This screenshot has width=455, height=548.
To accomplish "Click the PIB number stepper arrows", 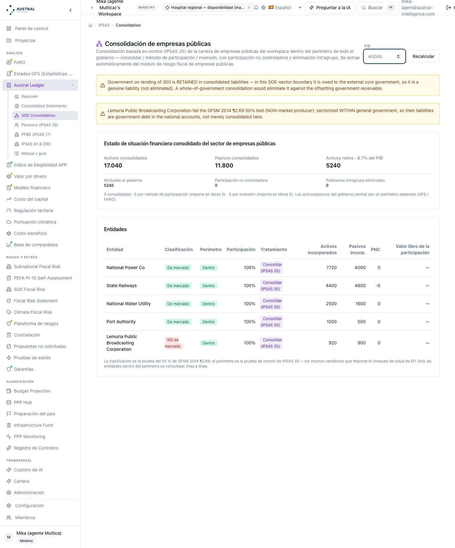I will tap(398, 57).
